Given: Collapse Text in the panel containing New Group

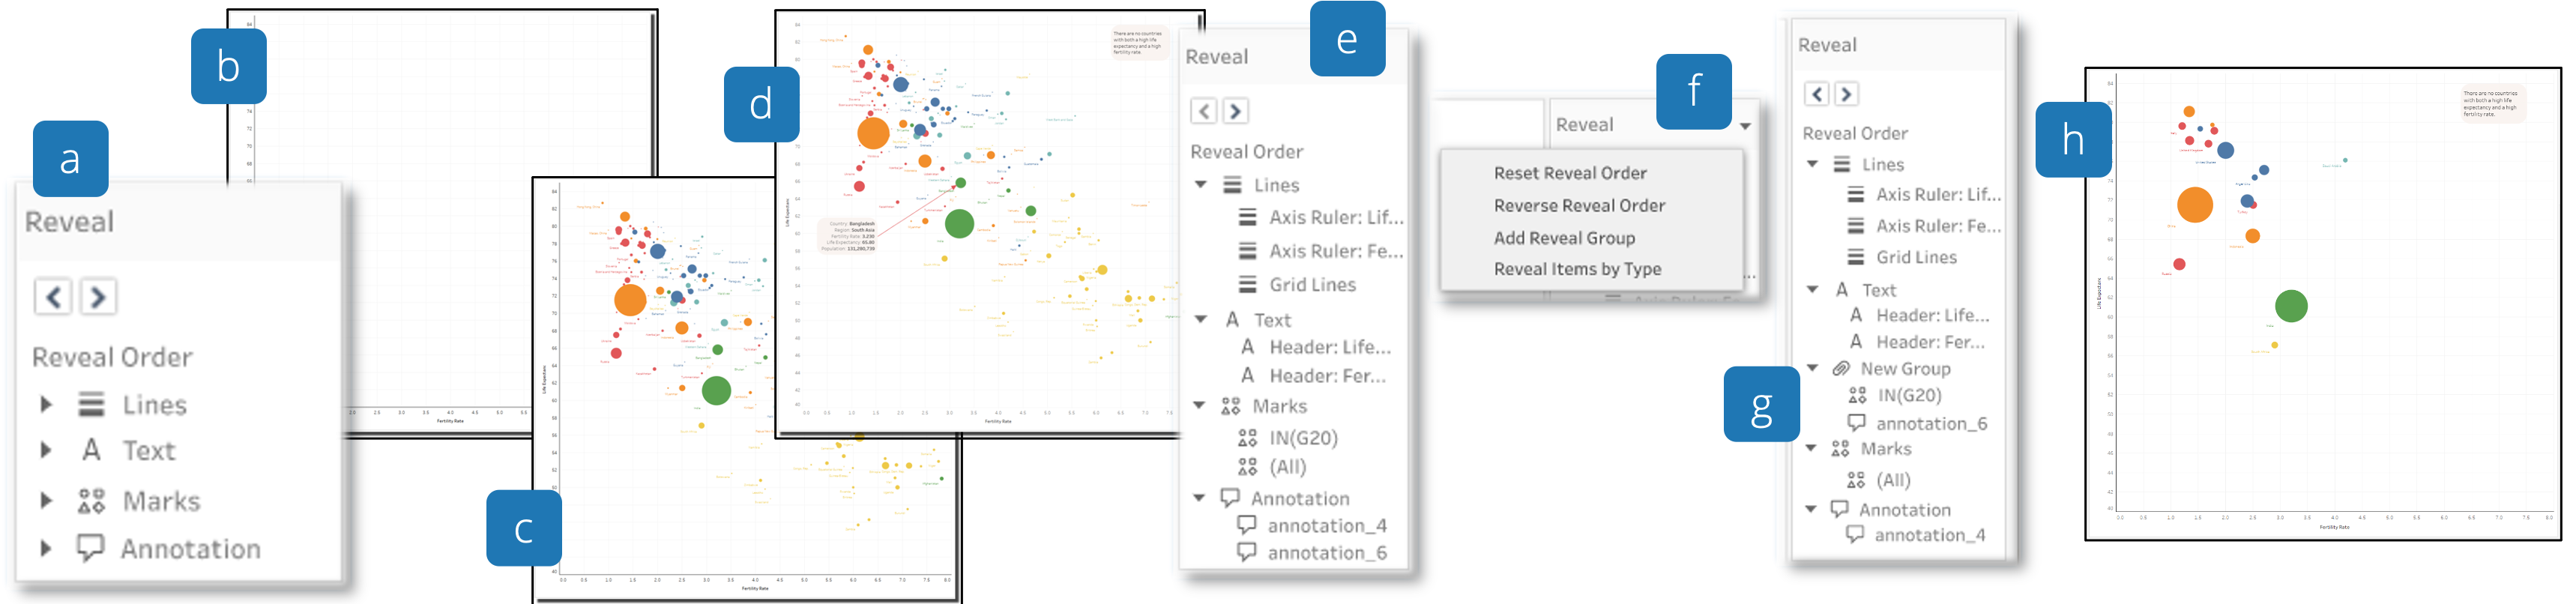Looking at the screenshot, I should (x=1812, y=289).
